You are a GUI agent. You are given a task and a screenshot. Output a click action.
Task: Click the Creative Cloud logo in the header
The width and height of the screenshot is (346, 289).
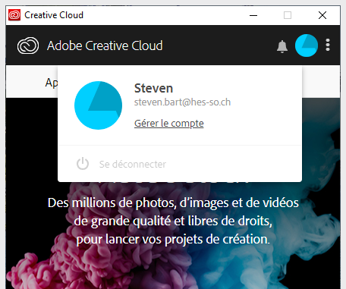28,46
